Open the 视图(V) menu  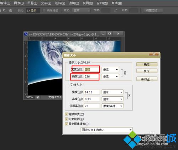point(88,3)
